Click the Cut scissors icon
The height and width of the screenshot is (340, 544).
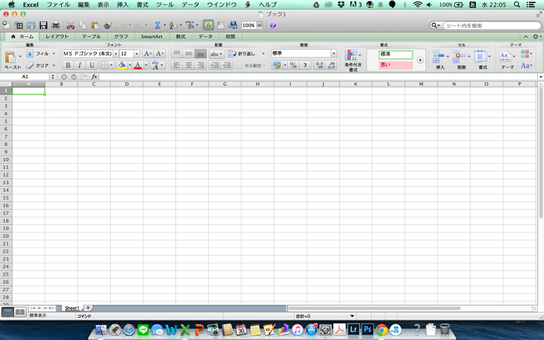point(70,25)
